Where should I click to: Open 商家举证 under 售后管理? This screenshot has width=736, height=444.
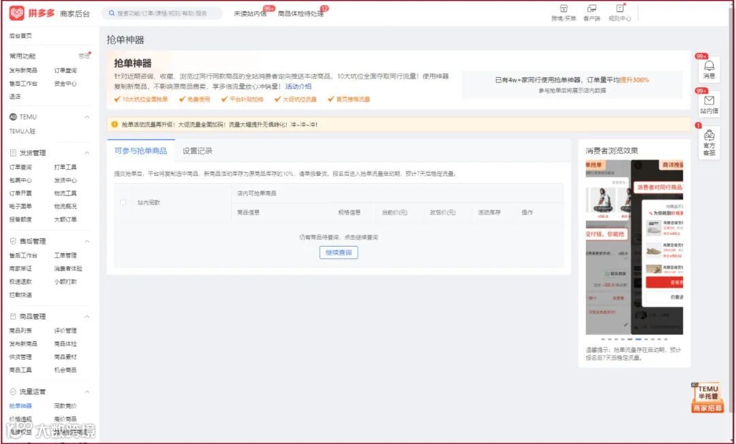pyautogui.click(x=20, y=269)
